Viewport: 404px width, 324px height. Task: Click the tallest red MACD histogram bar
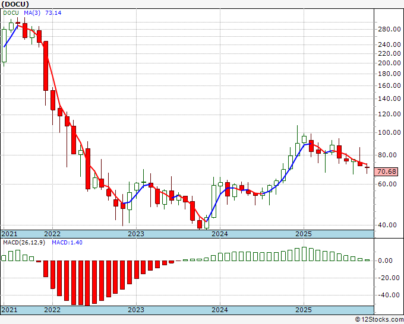click(87, 283)
